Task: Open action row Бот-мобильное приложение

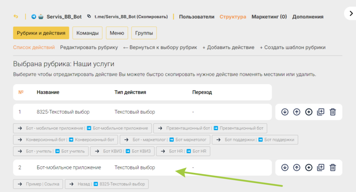Action: tap(142, 167)
